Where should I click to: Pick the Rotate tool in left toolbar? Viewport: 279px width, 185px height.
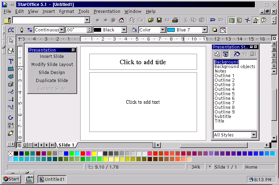(11, 118)
